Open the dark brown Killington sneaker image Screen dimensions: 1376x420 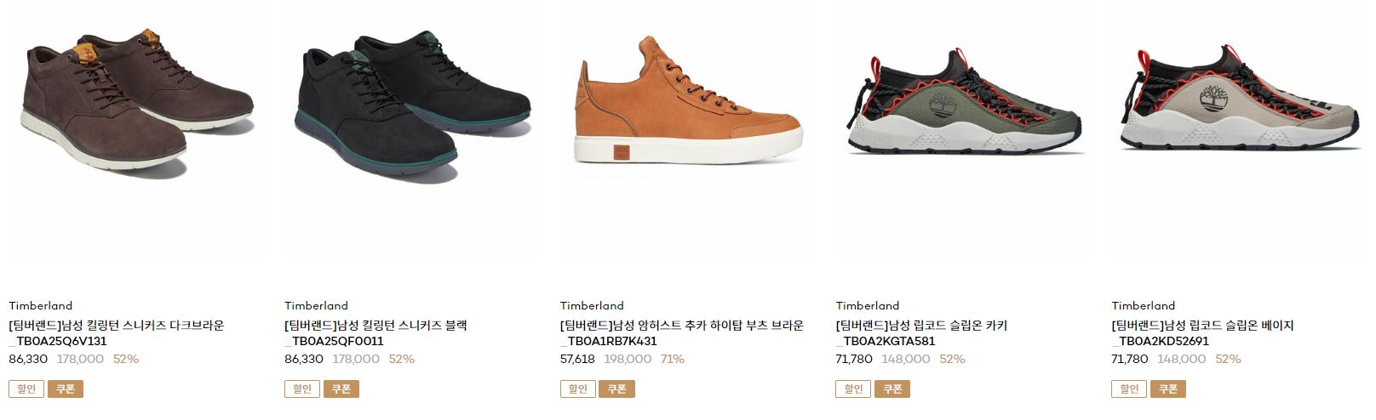click(x=136, y=129)
